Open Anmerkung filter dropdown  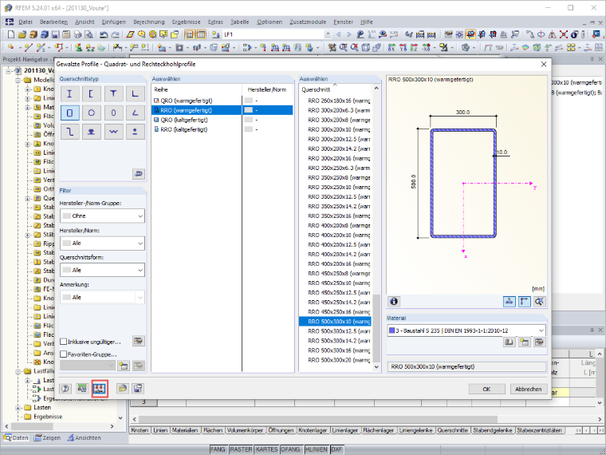[102, 297]
